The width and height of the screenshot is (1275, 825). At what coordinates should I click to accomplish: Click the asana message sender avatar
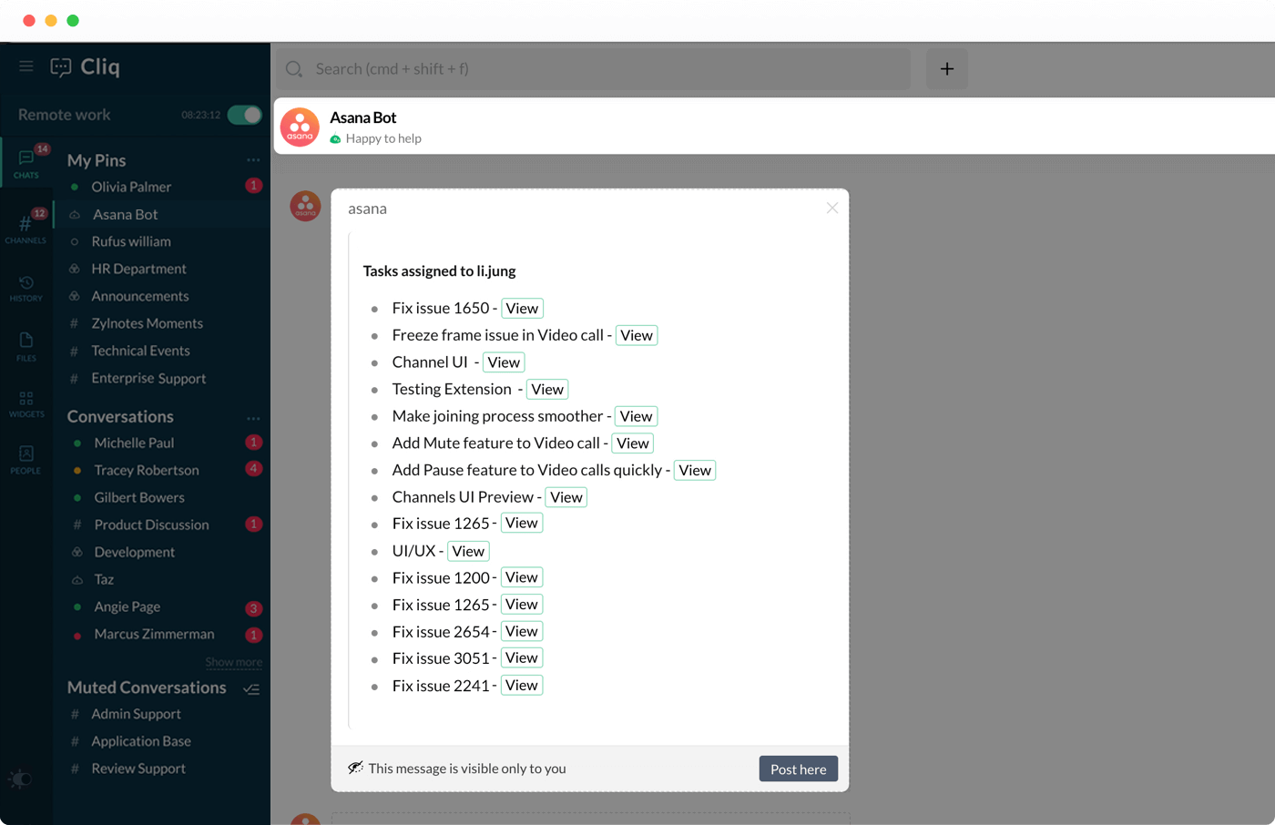coord(305,206)
